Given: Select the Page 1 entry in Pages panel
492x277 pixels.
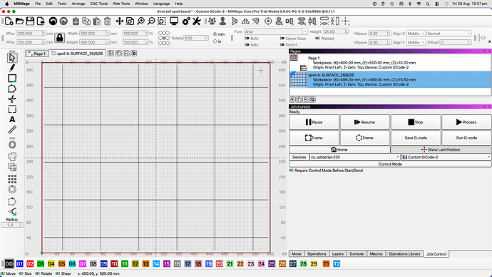Looking at the screenshot, I should pos(390,63).
